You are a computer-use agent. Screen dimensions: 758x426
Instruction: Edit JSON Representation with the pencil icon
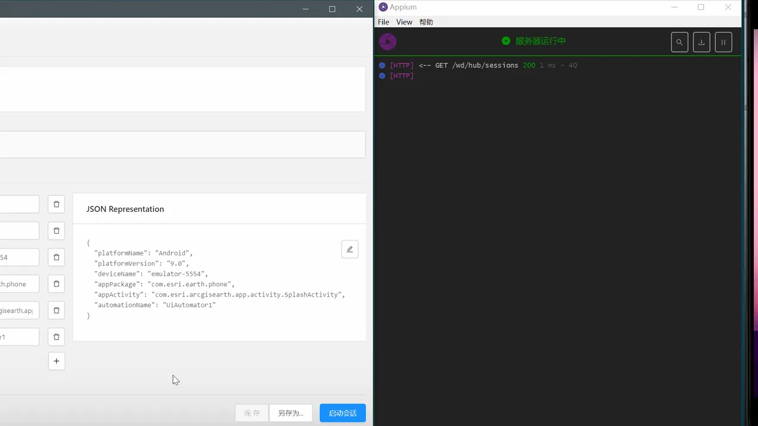[349, 249]
